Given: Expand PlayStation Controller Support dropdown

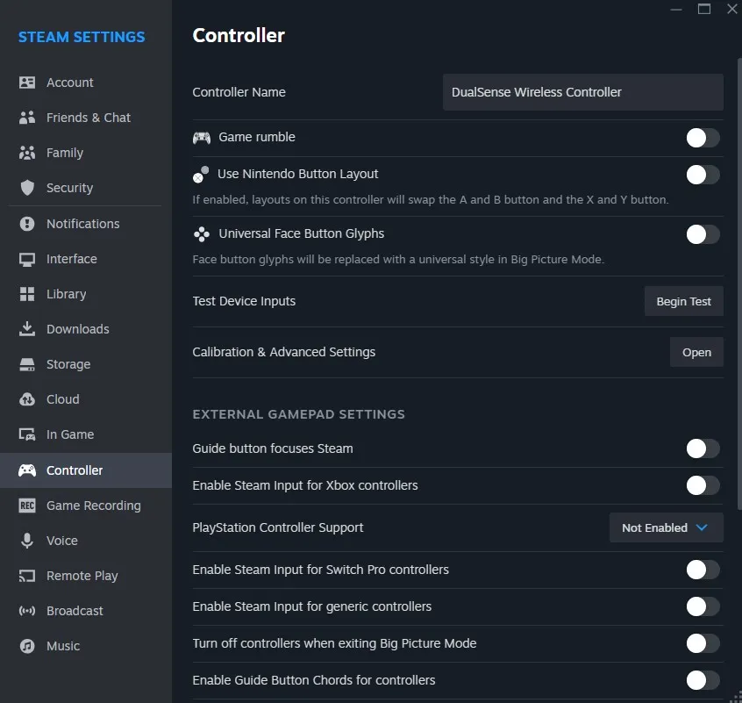Looking at the screenshot, I should pos(666,527).
